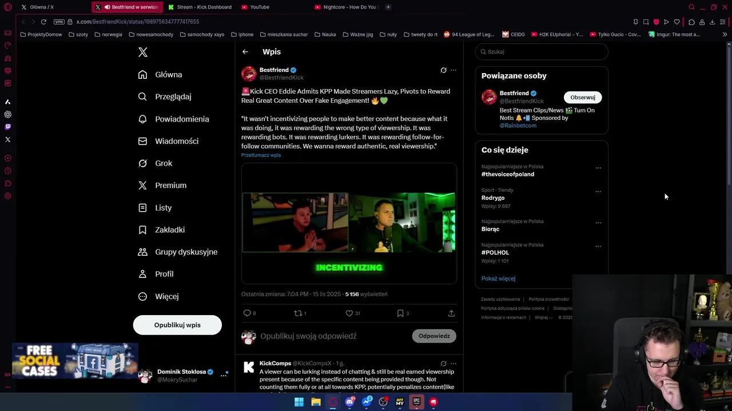Open KickComps profile avatar
This screenshot has width=732, height=411.
(x=249, y=368)
